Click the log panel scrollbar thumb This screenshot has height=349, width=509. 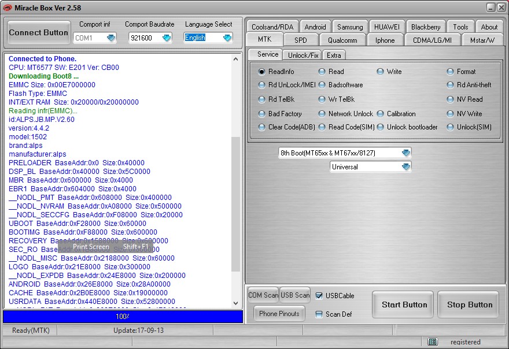(235, 204)
